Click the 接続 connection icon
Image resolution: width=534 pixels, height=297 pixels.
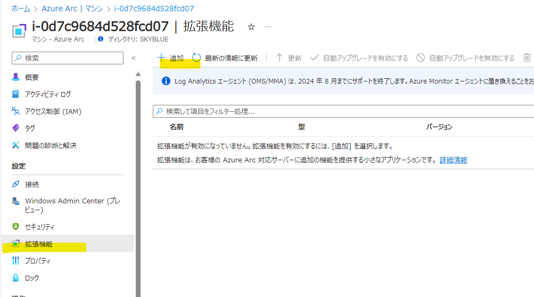(x=15, y=184)
